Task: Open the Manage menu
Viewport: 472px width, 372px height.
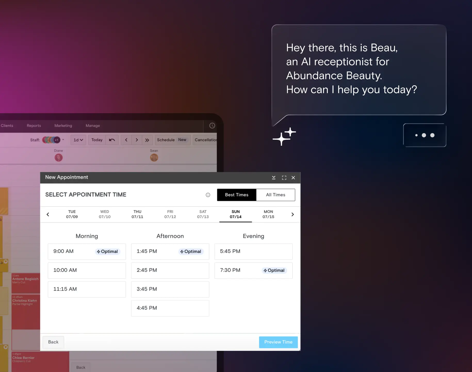Action: pyautogui.click(x=93, y=126)
